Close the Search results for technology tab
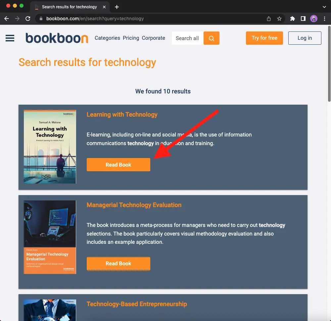The height and width of the screenshot is (321, 331). point(104,7)
